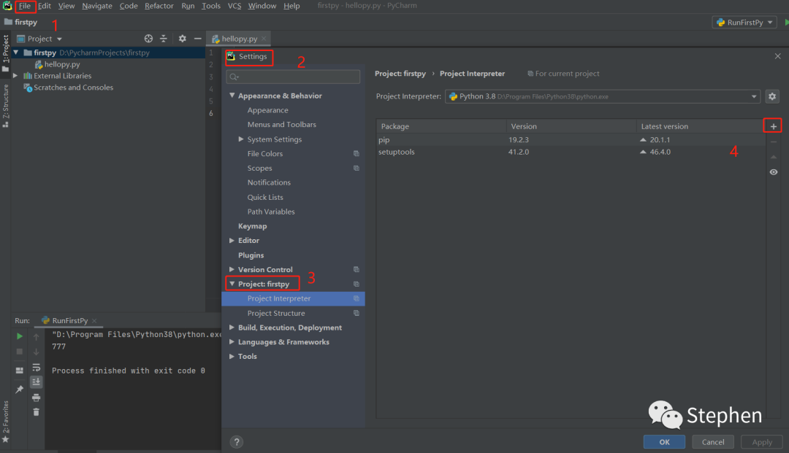Open the Navigate menu

click(97, 6)
